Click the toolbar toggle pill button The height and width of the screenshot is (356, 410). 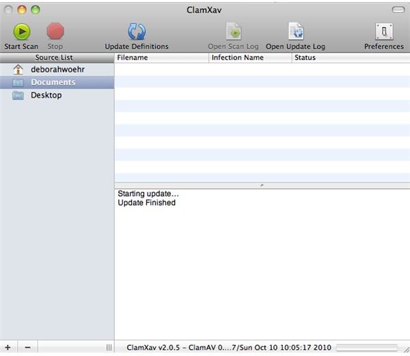click(398, 10)
